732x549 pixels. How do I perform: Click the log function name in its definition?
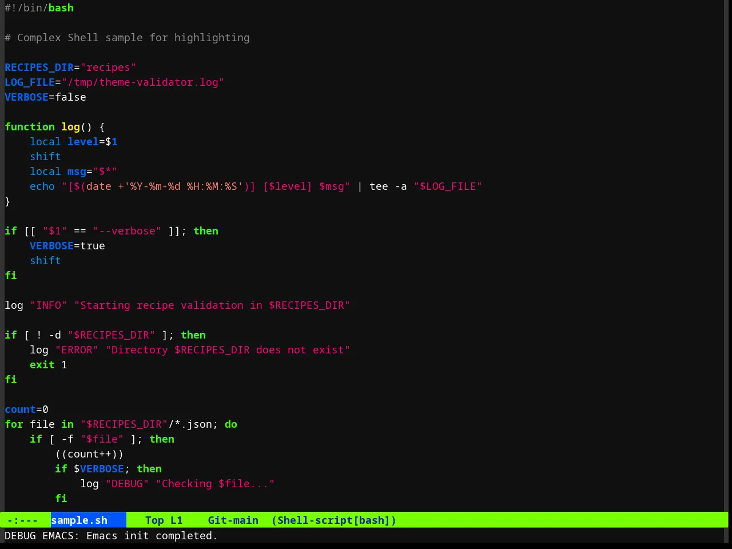[x=70, y=127]
